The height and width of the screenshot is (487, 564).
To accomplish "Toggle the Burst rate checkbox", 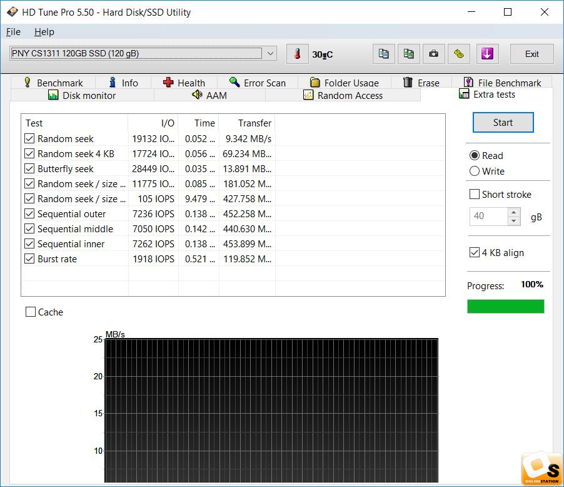I will (29, 259).
